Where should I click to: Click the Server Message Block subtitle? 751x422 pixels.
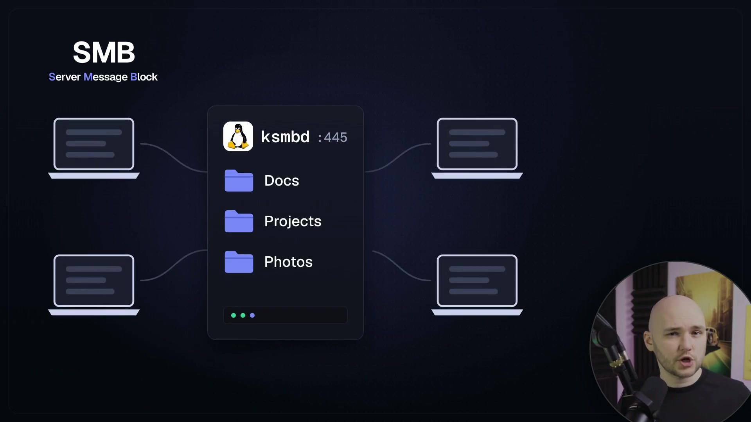coord(103,77)
